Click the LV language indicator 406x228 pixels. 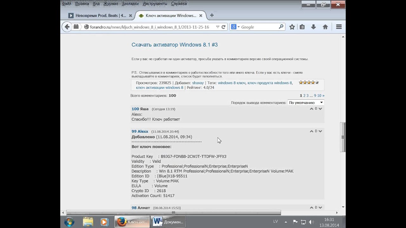coord(276,222)
